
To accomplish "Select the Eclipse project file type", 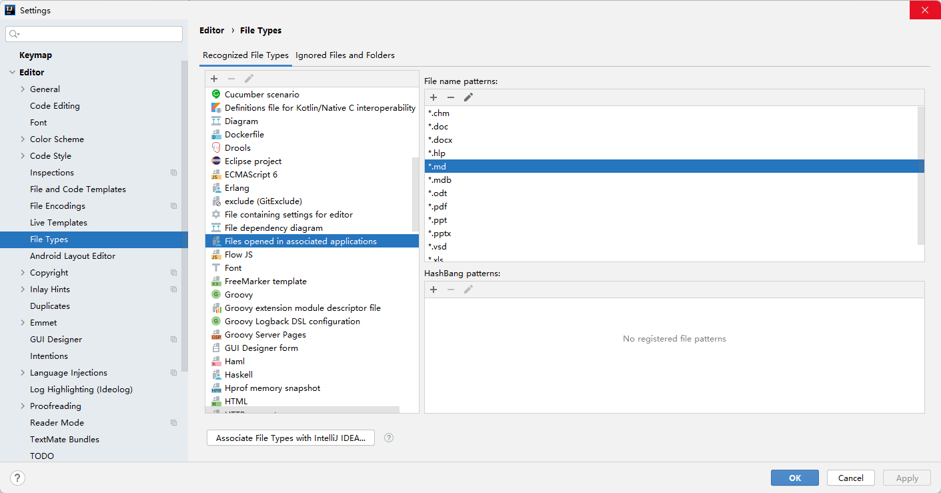I will (253, 161).
